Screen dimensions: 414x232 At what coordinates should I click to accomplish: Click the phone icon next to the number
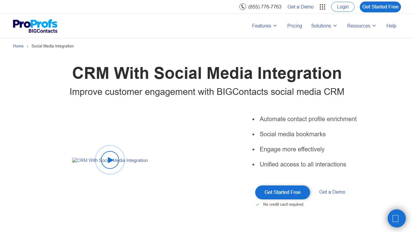(242, 7)
